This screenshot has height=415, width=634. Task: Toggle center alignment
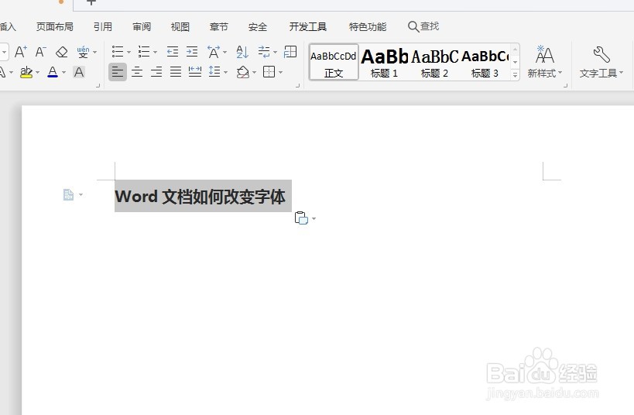pyautogui.click(x=137, y=72)
